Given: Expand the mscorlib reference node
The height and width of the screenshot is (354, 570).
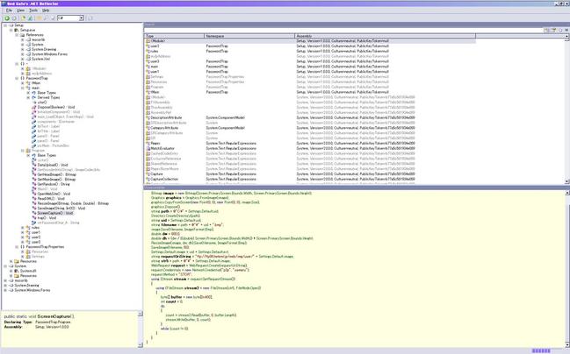Looking at the screenshot, I should click(23, 39).
